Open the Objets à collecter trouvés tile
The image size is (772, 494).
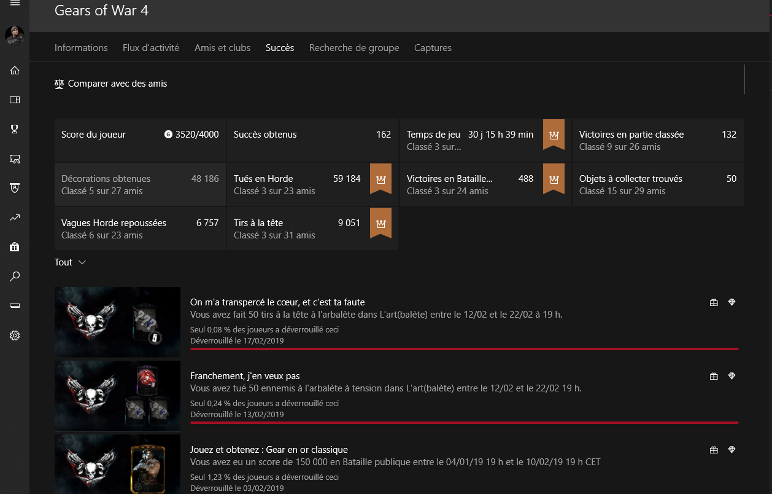[x=658, y=184]
